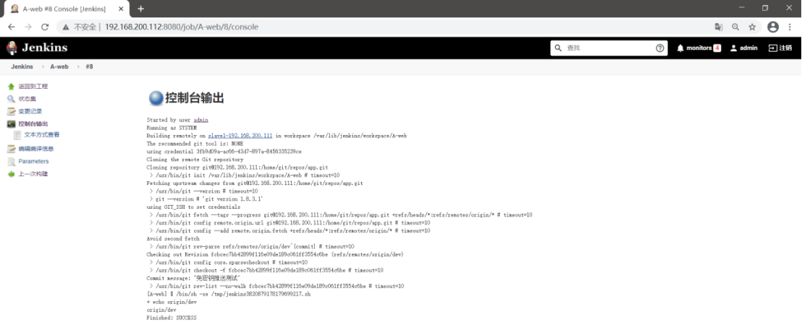Click 'using GIT_SSH to set credentials' line
This screenshot has height=325, width=802.
[193, 207]
